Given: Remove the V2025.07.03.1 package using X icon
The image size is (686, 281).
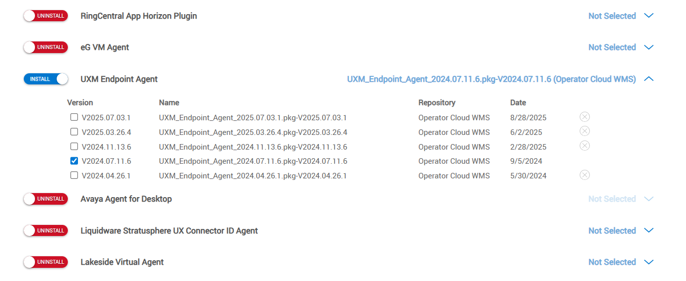Looking at the screenshot, I should coord(584,117).
